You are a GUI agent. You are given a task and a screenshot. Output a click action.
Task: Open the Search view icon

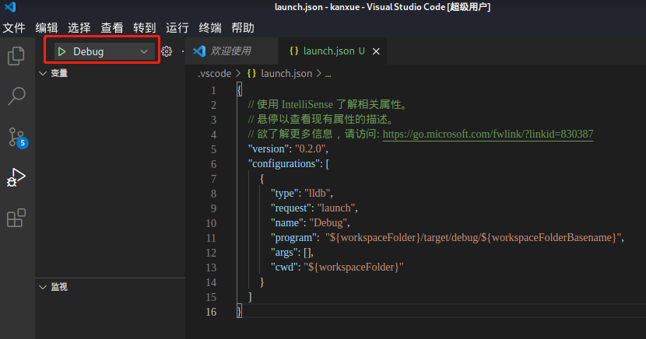(16, 96)
